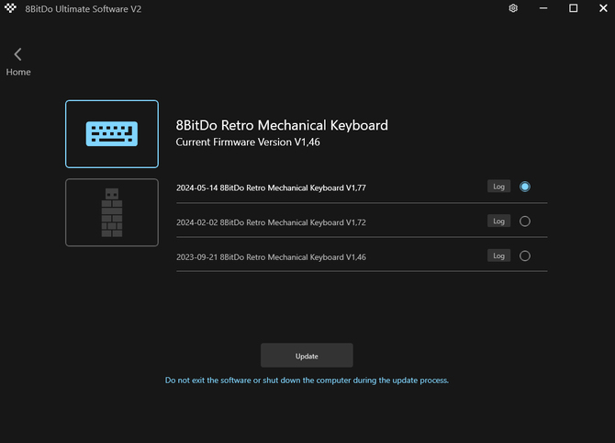Click the update process warning message

pos(307,381)
